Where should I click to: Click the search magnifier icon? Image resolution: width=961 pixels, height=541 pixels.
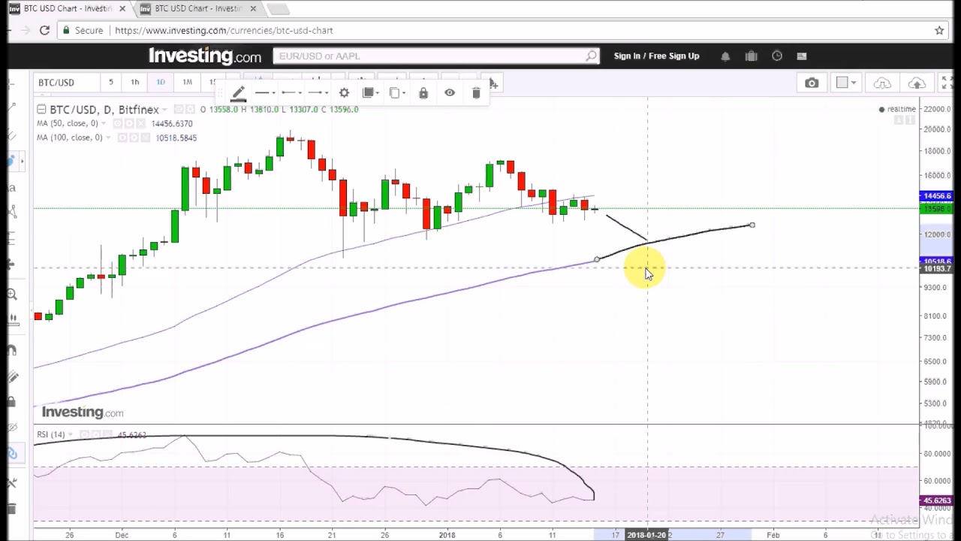[591, 56]
